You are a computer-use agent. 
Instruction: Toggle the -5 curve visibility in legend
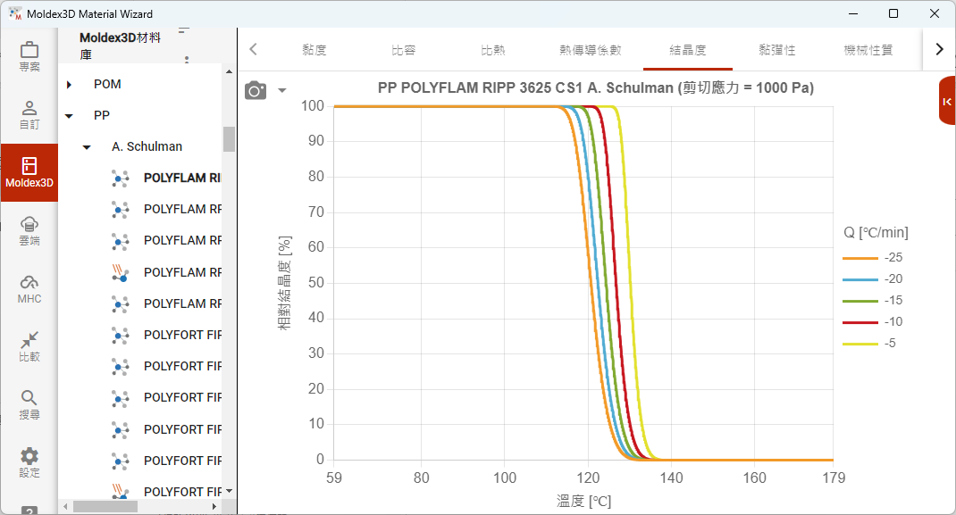860,343
